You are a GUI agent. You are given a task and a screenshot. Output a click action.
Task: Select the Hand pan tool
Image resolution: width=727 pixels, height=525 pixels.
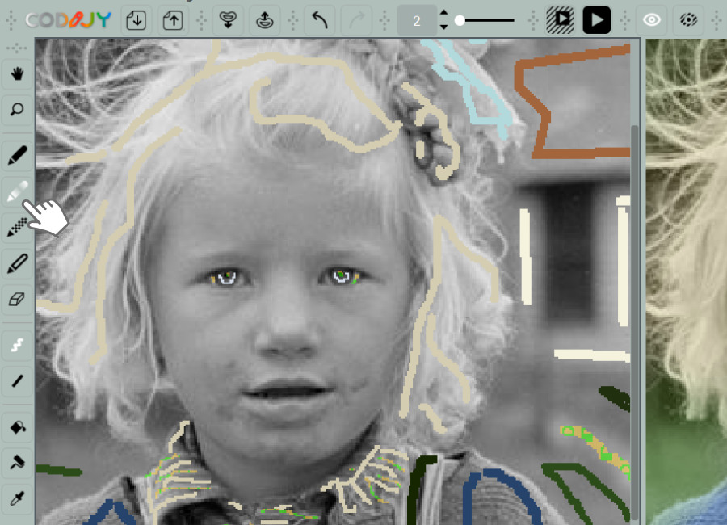coord(17,73)
